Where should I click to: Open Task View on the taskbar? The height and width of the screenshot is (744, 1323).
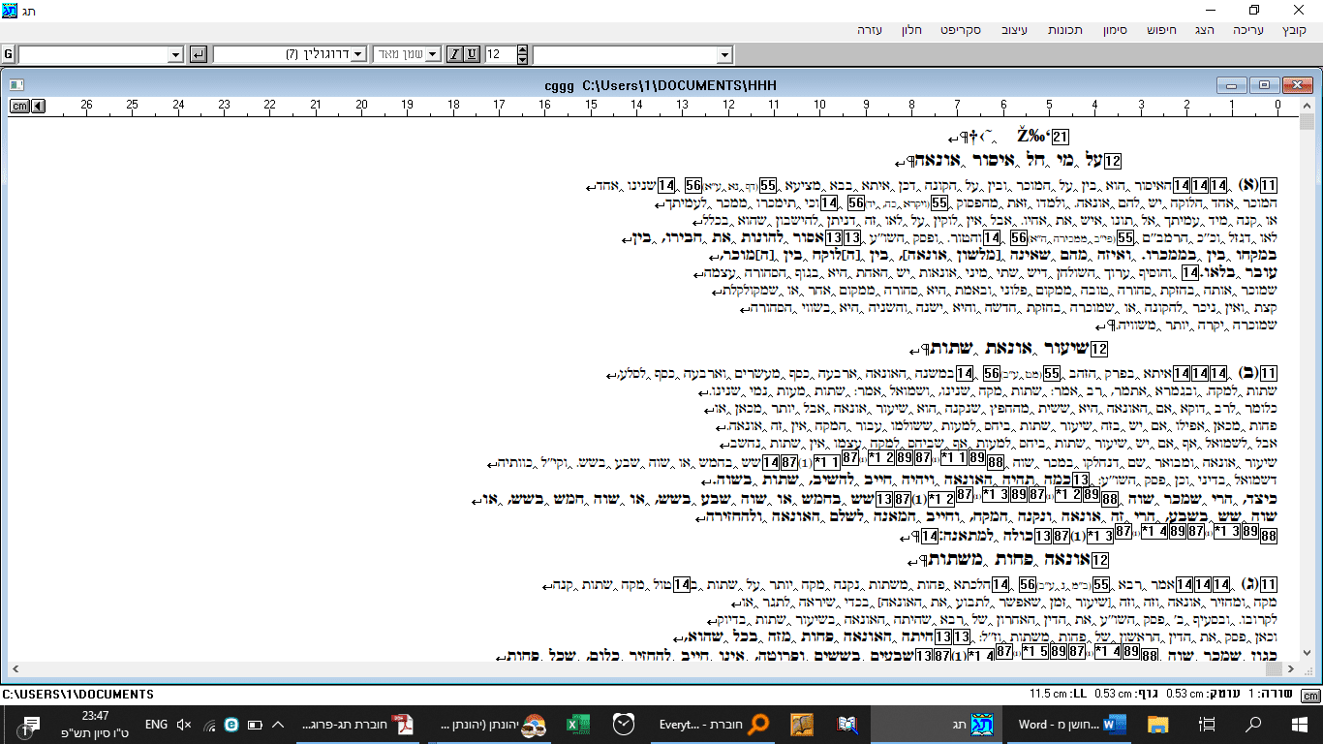tap(1207, 724)
